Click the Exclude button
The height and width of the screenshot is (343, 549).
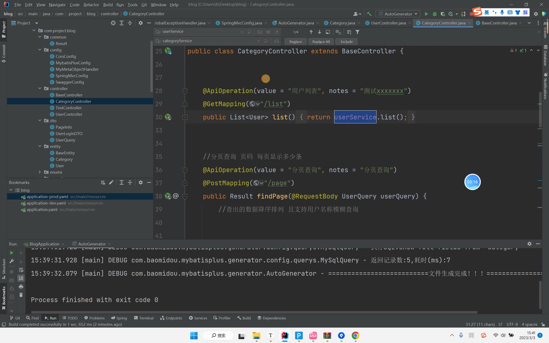346,42
